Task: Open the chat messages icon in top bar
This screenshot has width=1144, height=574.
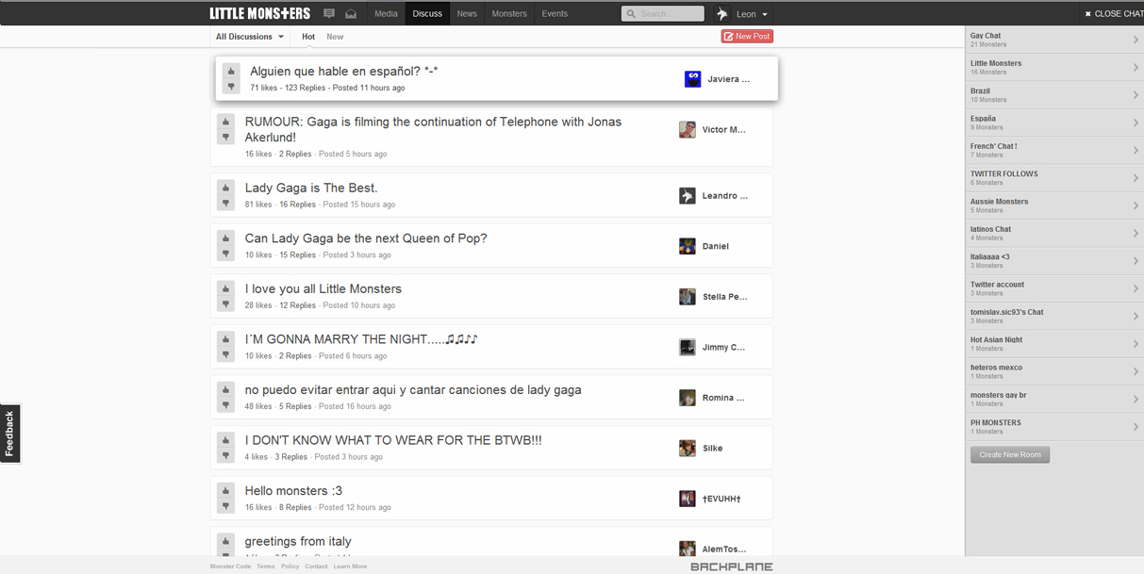Action: pyautogui.click(x=329, y=13)
